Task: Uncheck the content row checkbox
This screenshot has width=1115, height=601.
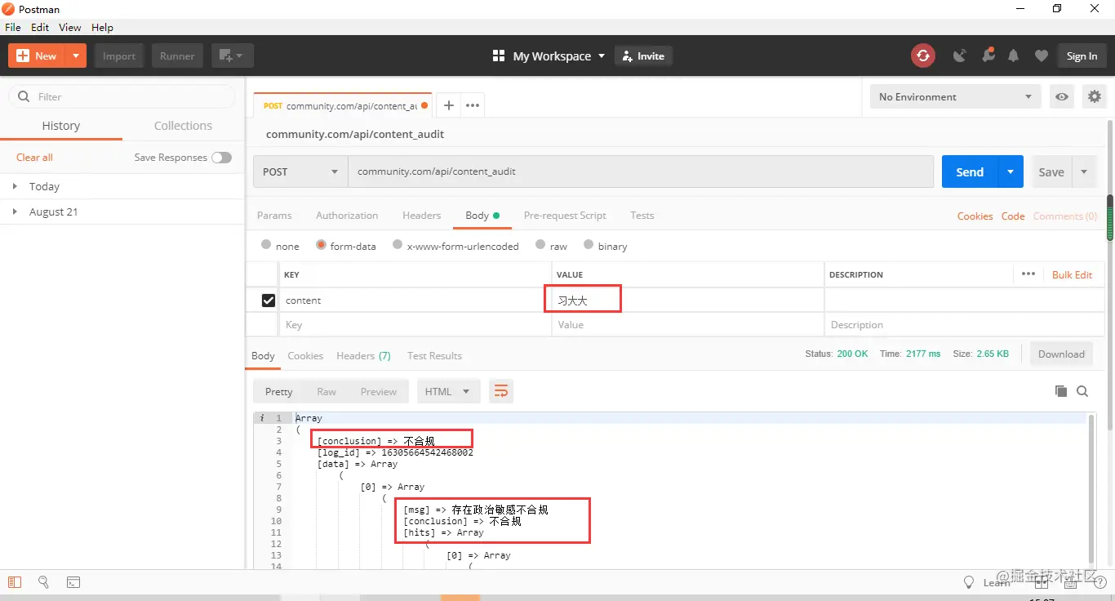Action: point(269,300)
